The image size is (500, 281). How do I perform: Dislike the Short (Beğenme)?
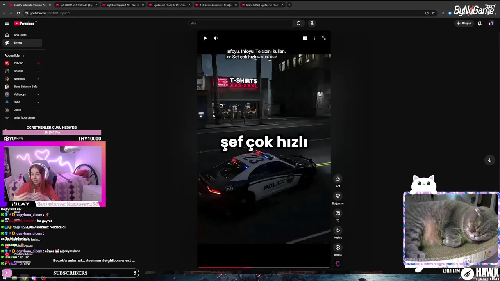tap(338, 196)
